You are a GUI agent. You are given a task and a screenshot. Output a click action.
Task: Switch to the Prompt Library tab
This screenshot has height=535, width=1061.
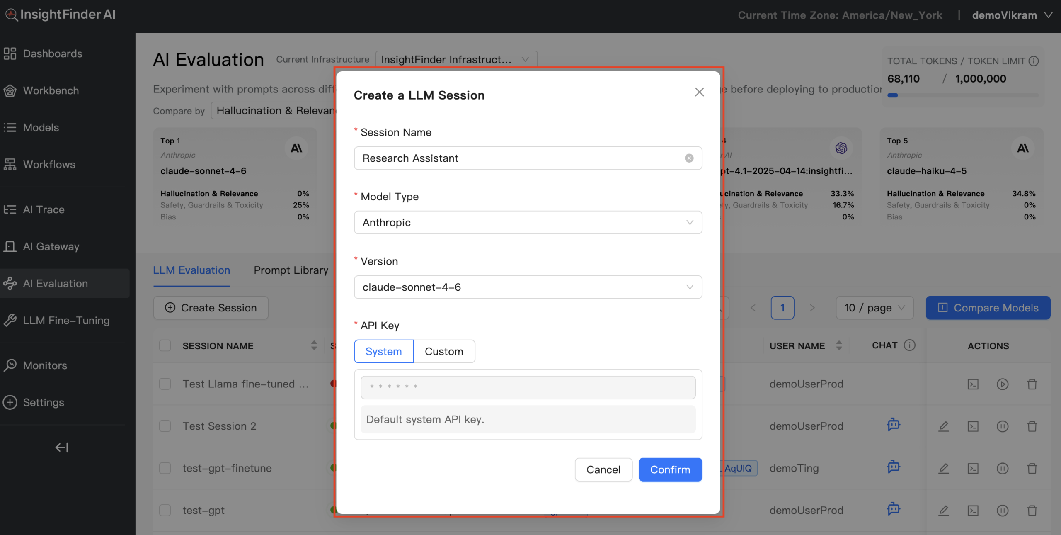click(x=291, y=270)
